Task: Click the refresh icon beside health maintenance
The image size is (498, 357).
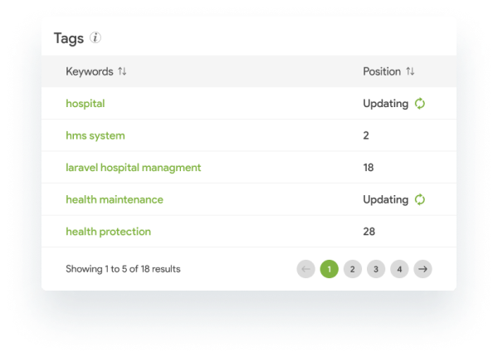Action: 420,199
